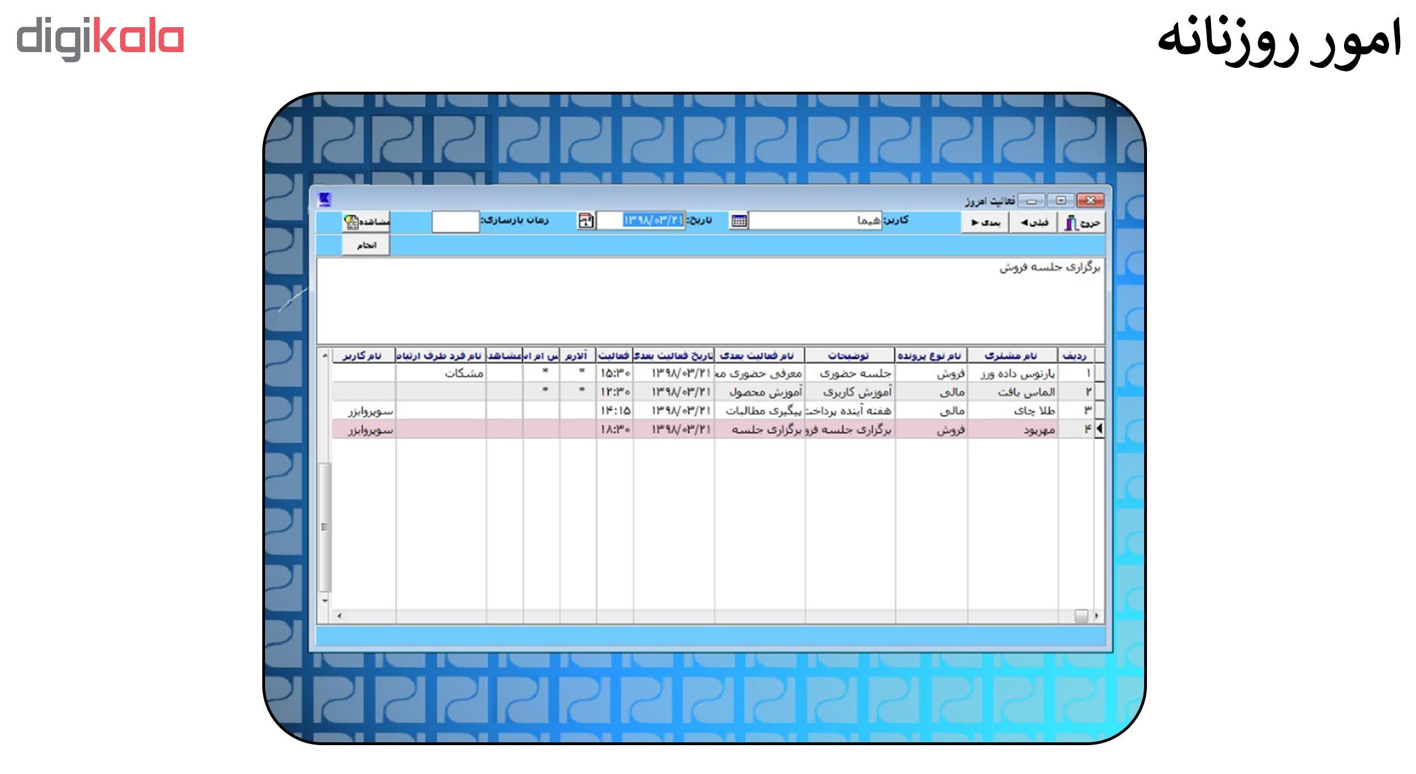Click the نام فرد طرف ارتباط column header

pos(441,356)
